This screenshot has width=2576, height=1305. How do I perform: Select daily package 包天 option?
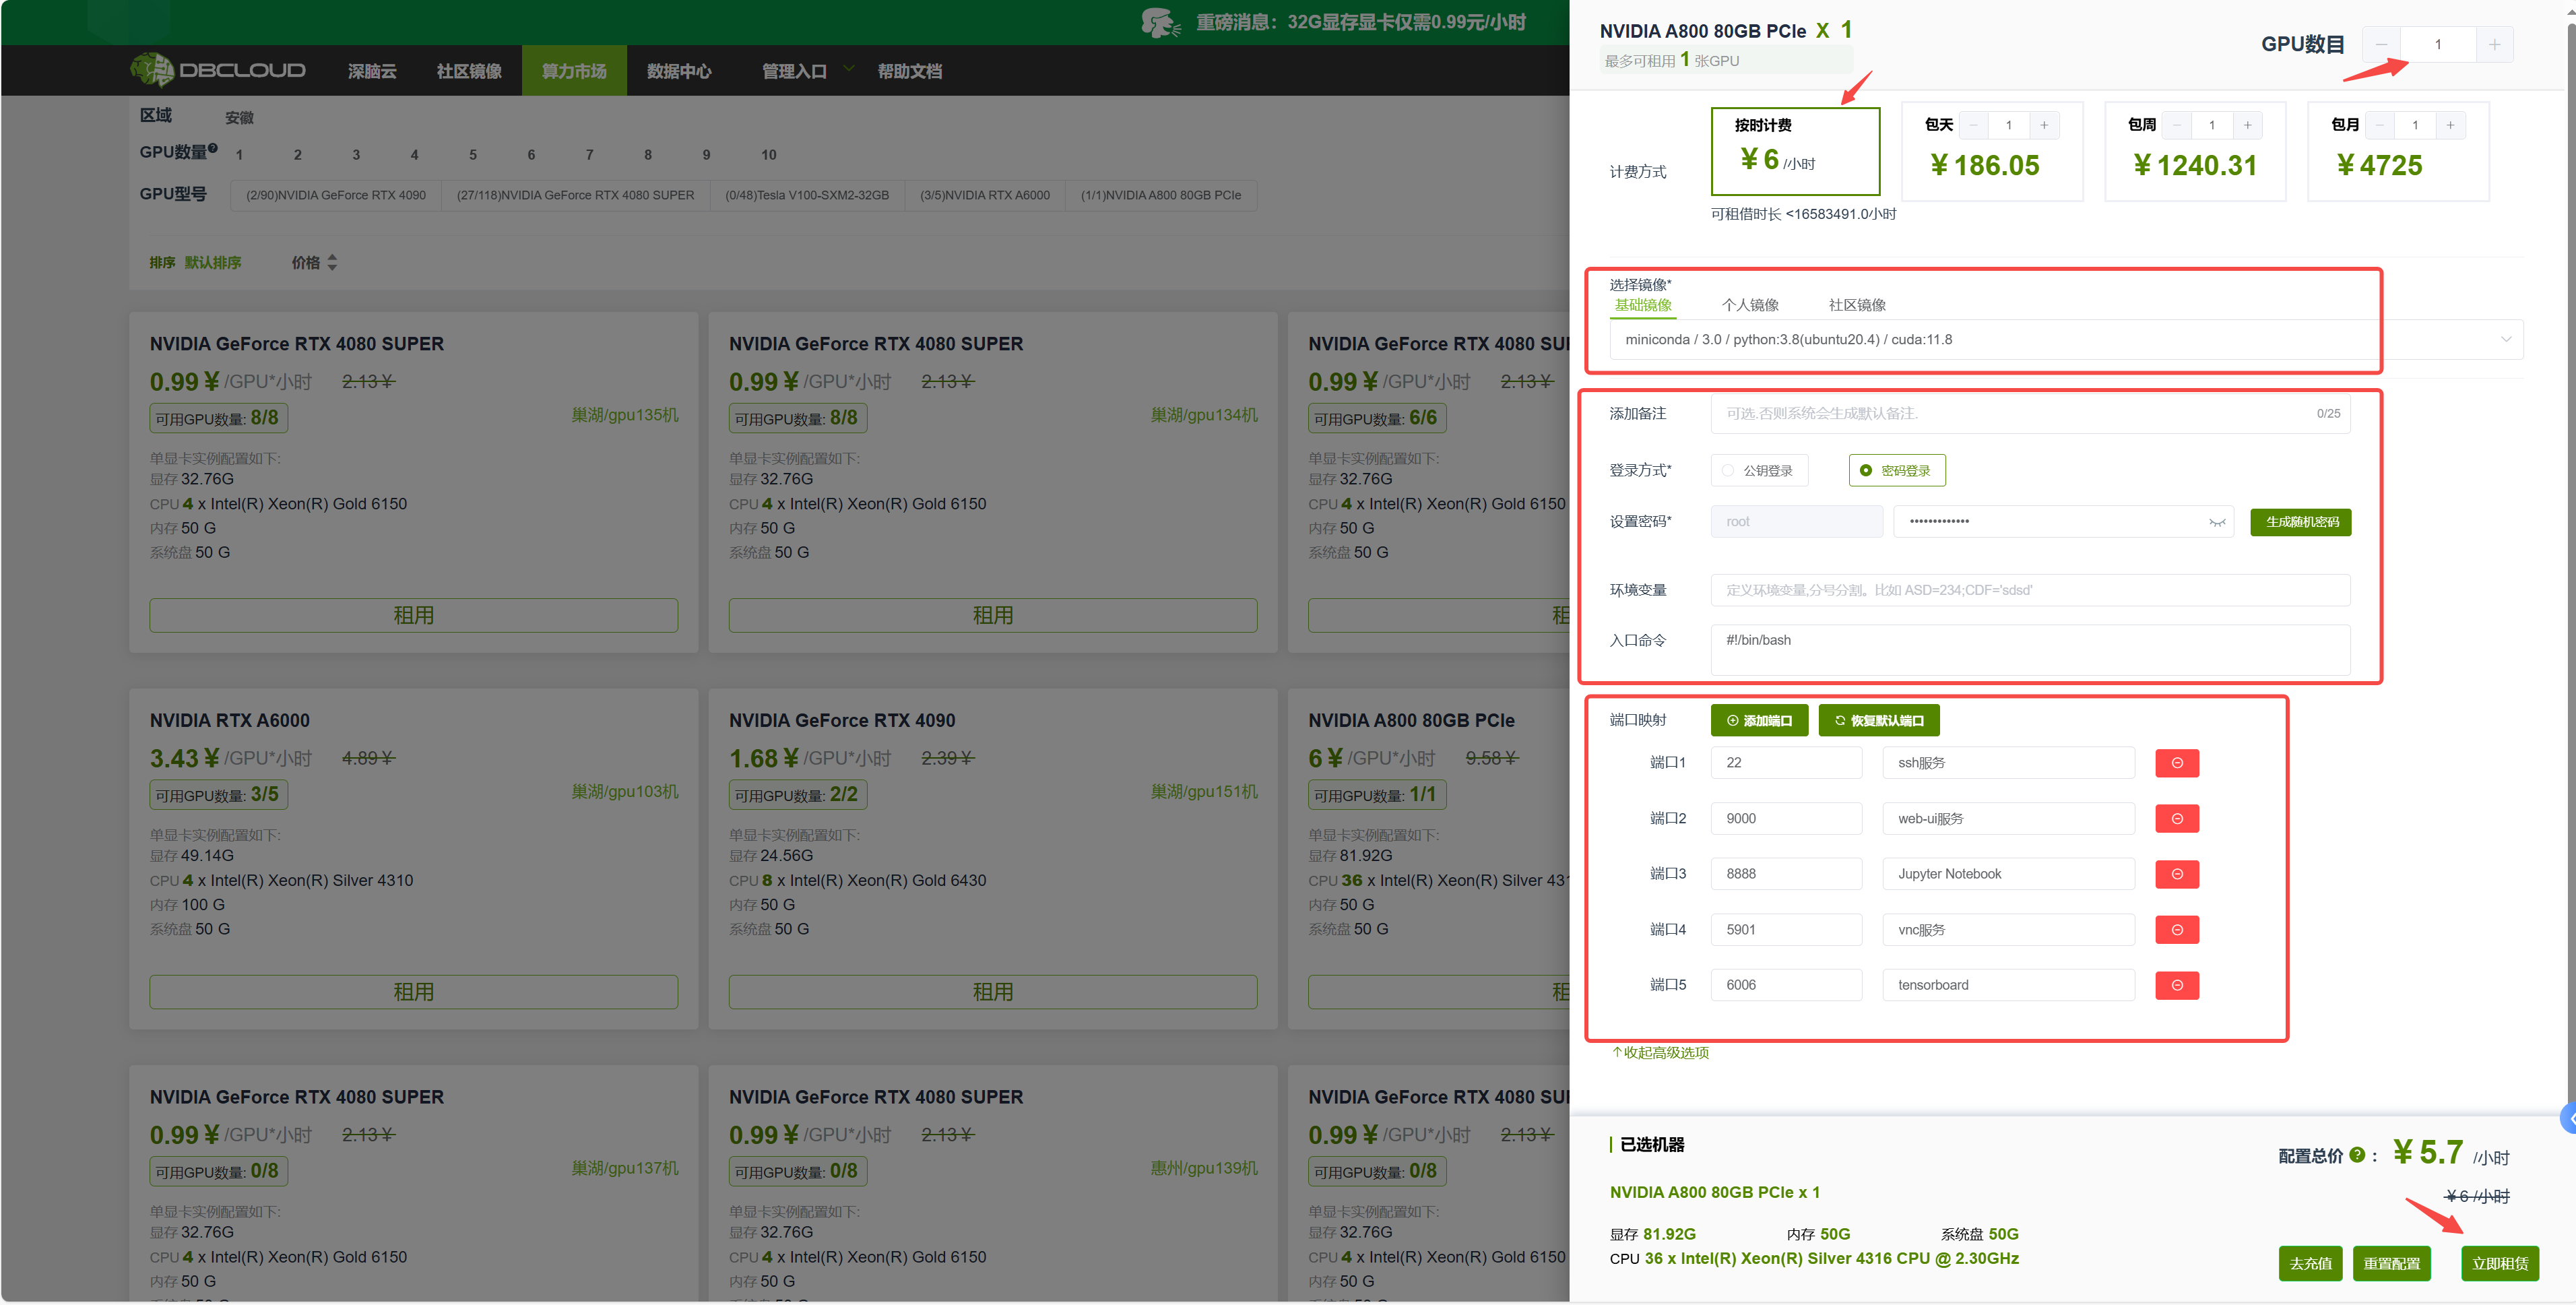(x=1991, y=152)
